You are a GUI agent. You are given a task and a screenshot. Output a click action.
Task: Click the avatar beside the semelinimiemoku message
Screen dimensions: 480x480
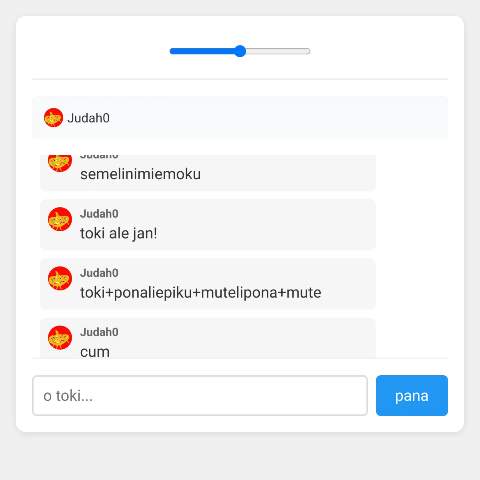click(x=60, y=163)
